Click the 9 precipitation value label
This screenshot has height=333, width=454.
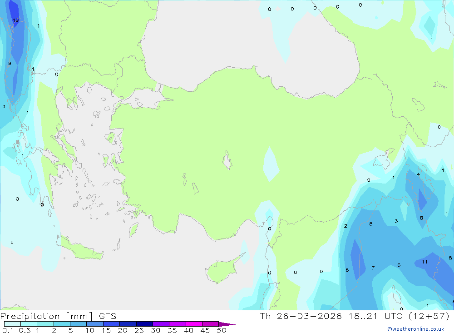[x=10, y=64]
